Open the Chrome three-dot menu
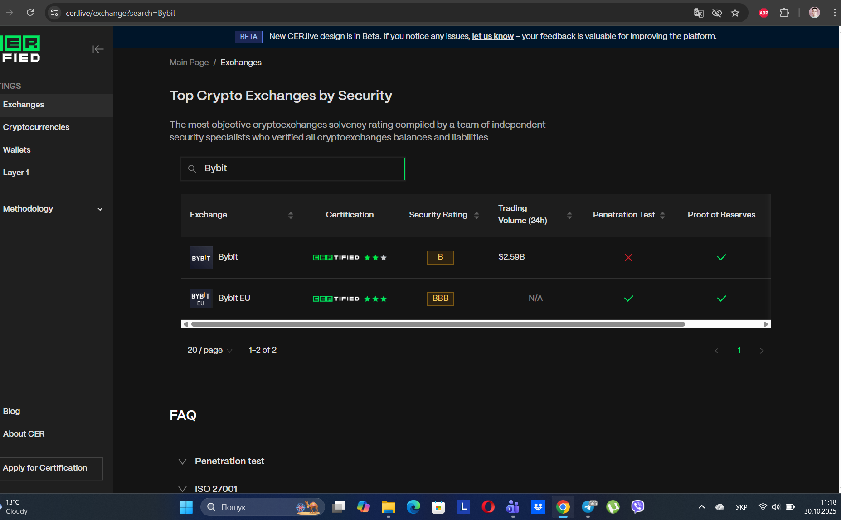The height and width of the screenshot is (520, 841). [834, 13]
